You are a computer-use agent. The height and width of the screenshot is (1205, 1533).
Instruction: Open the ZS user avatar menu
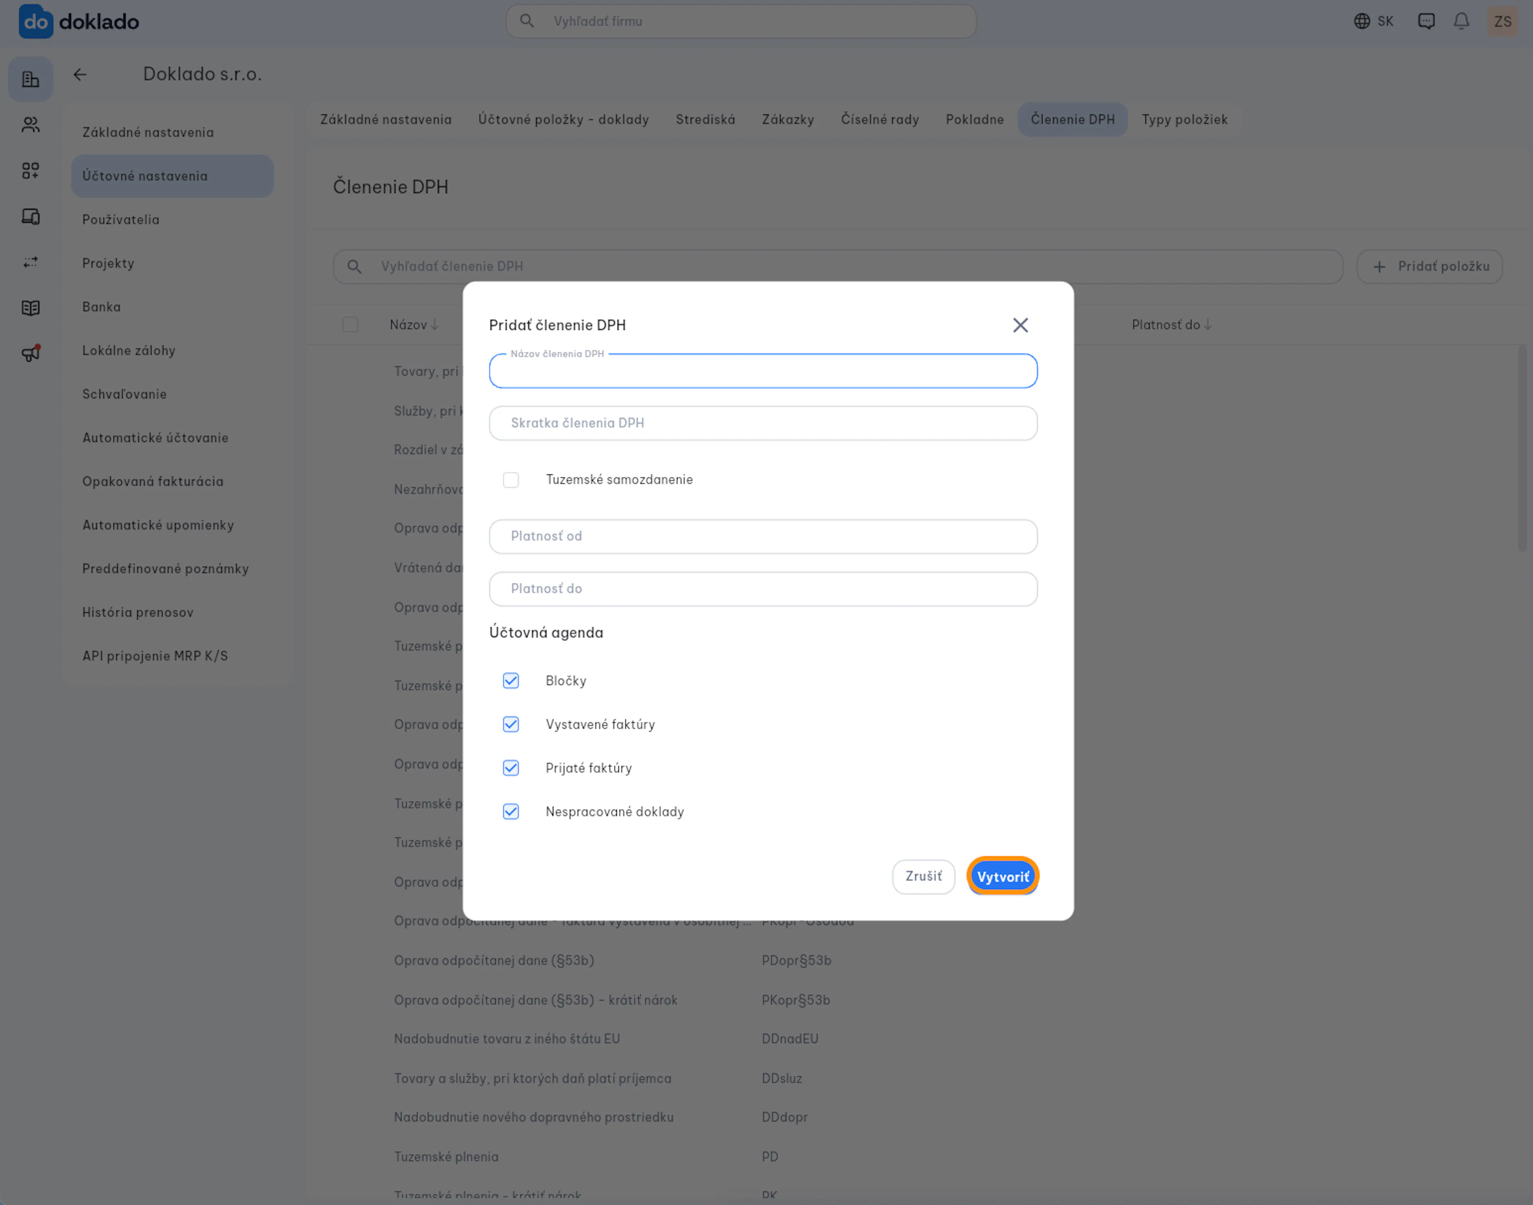(1503, 21)
